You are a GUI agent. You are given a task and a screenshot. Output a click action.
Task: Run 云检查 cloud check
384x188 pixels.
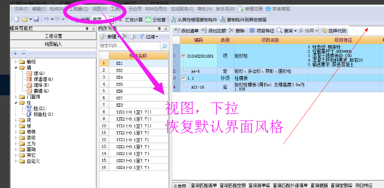tap(156, 20)
